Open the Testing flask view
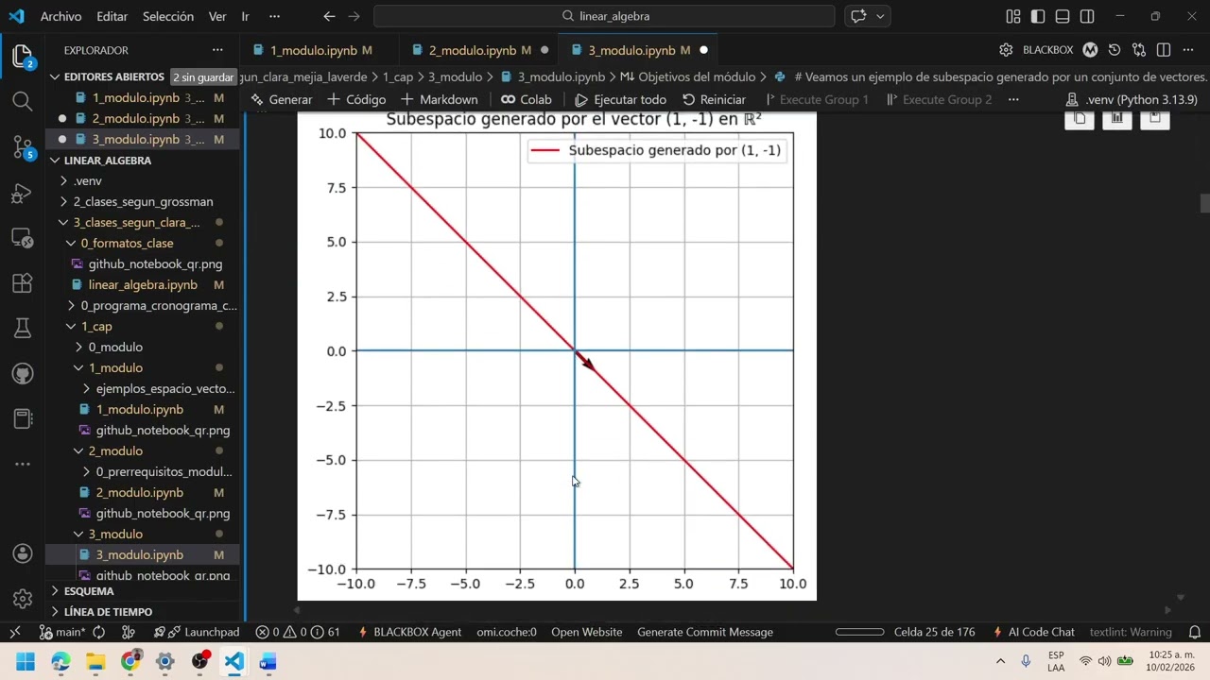 click(x=23, y=329)
